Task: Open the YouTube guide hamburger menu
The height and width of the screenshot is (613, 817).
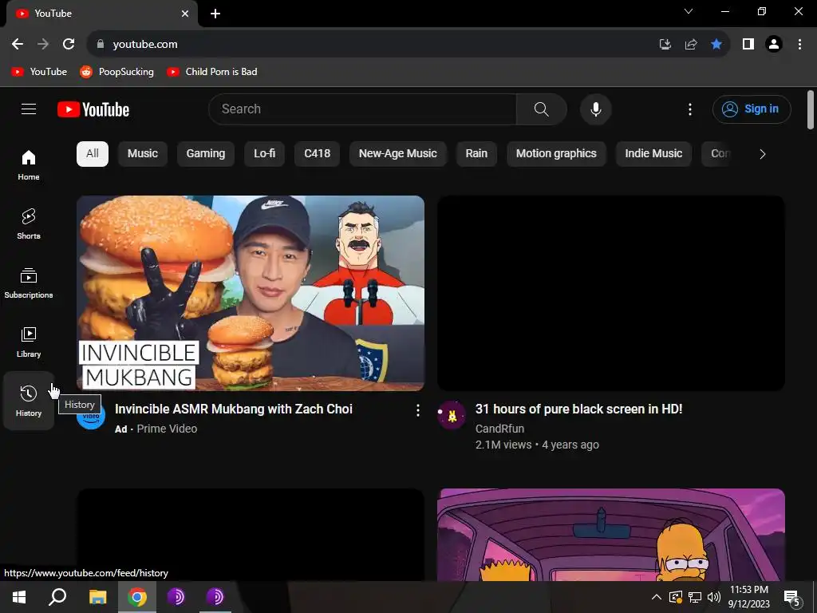Action: (29, 109)
